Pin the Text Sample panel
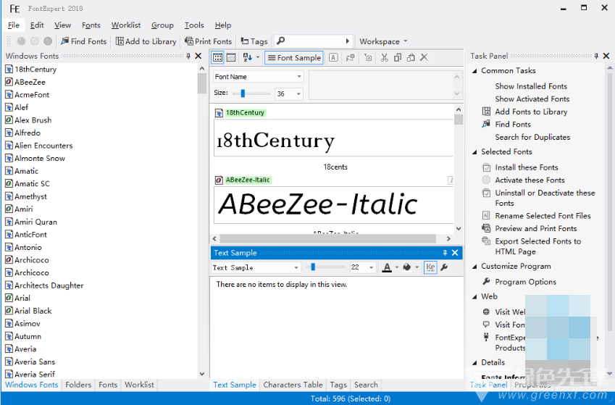Screen dimensions: 615x405 tap(445, 253)
